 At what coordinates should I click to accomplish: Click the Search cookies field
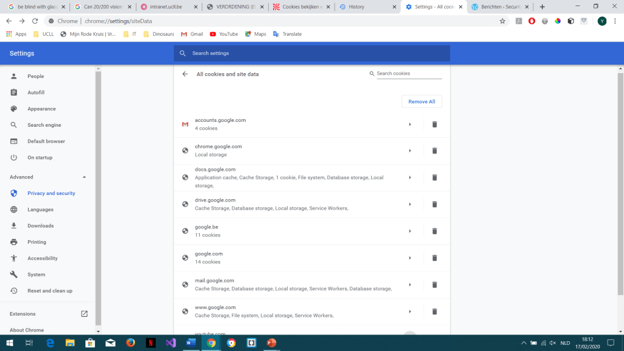click(x=408, y=74)
